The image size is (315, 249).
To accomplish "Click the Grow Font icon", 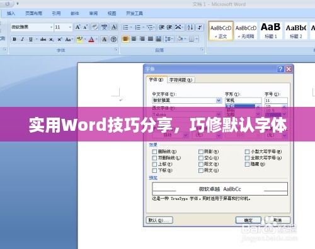I will click(x=77, y=27).
